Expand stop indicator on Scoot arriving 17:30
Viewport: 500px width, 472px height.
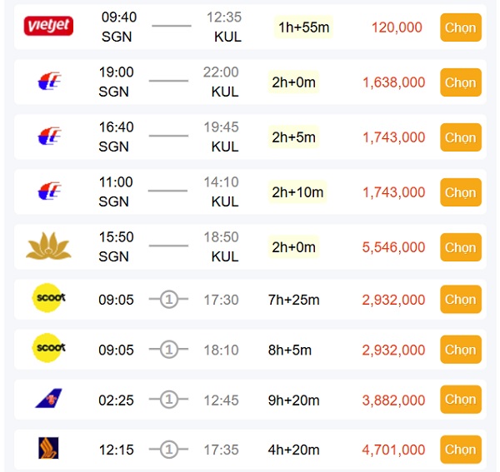(169, 300)
